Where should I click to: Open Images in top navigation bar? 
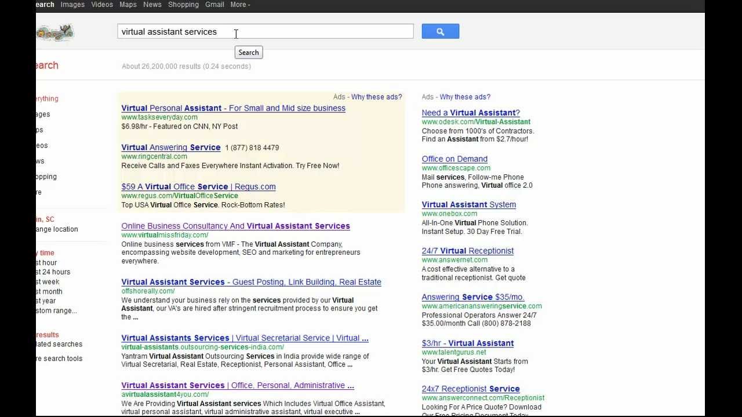pos(72,5)
